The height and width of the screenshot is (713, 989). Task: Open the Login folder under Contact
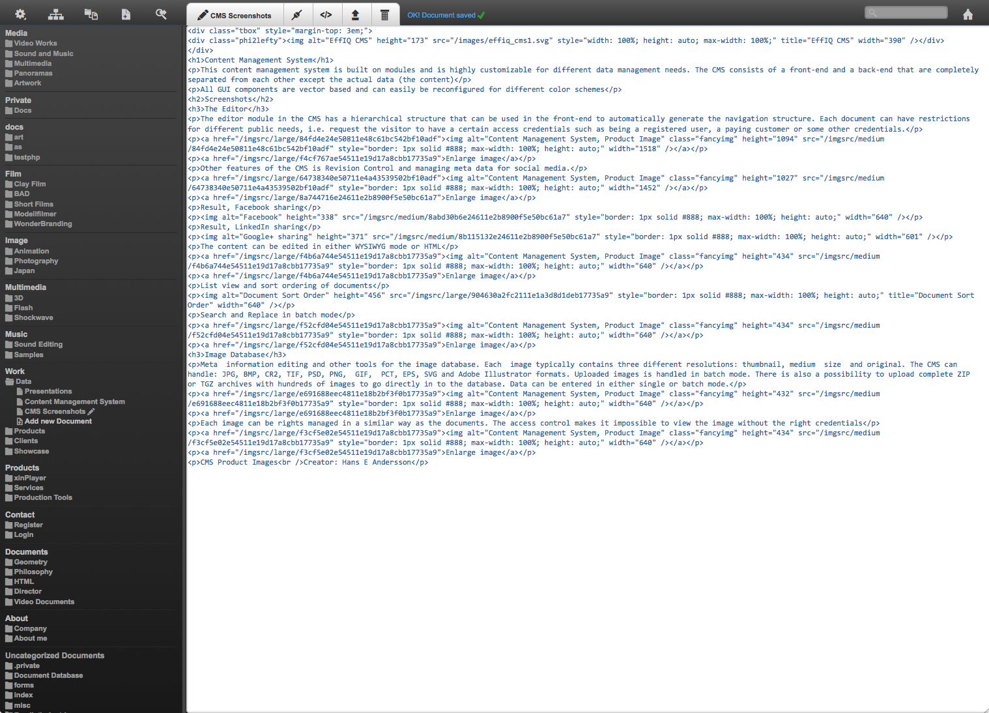pos(23,535)
